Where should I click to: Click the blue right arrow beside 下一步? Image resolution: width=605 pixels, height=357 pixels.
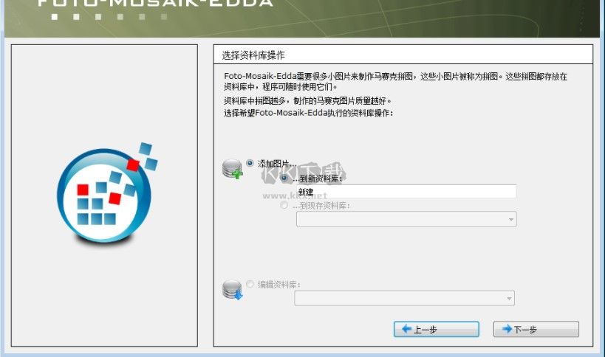click(x=507, y=329)
